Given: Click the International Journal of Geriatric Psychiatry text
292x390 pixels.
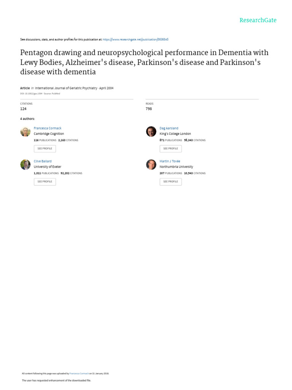Looking at the screenshot, I should 66,88.
